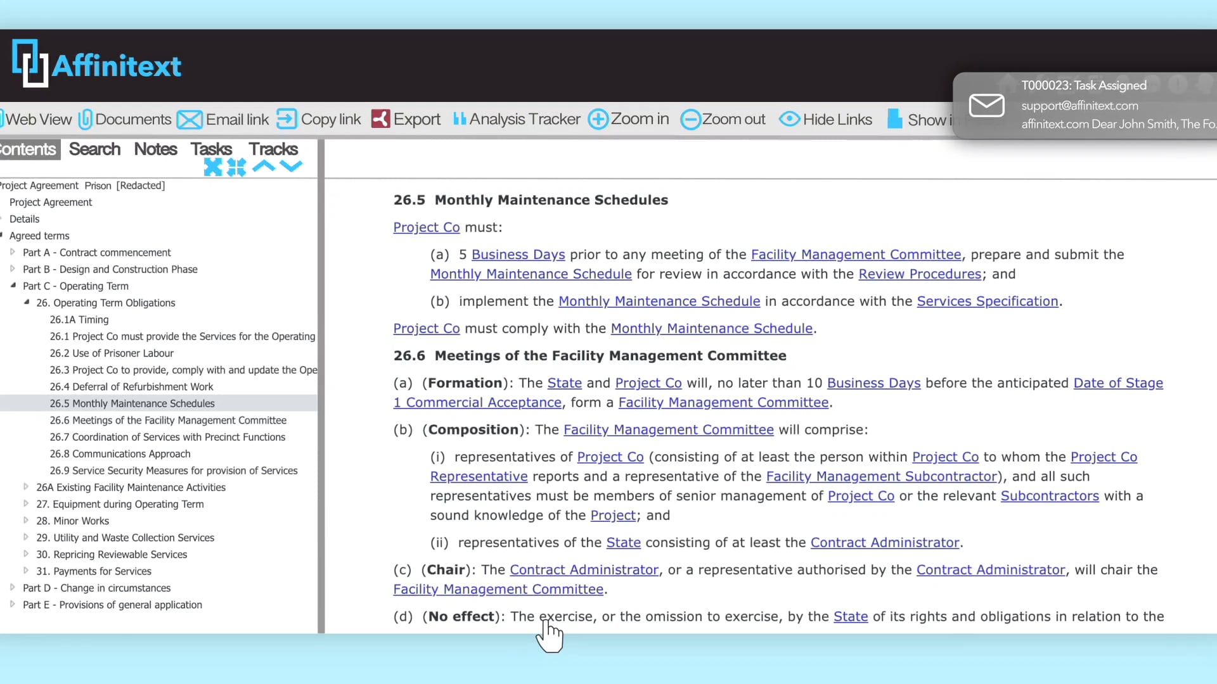Viewport: 1217px width, 684px height.
Task: Collapse Part C - Operating Term
Action: point(13,286)
